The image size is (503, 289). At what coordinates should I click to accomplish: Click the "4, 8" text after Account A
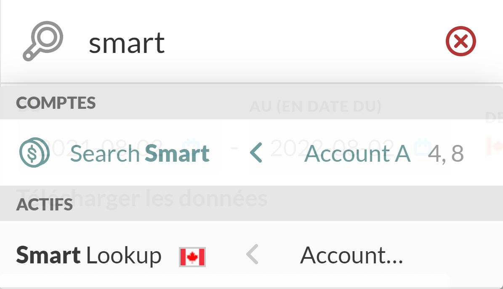[x=446, y=154]
